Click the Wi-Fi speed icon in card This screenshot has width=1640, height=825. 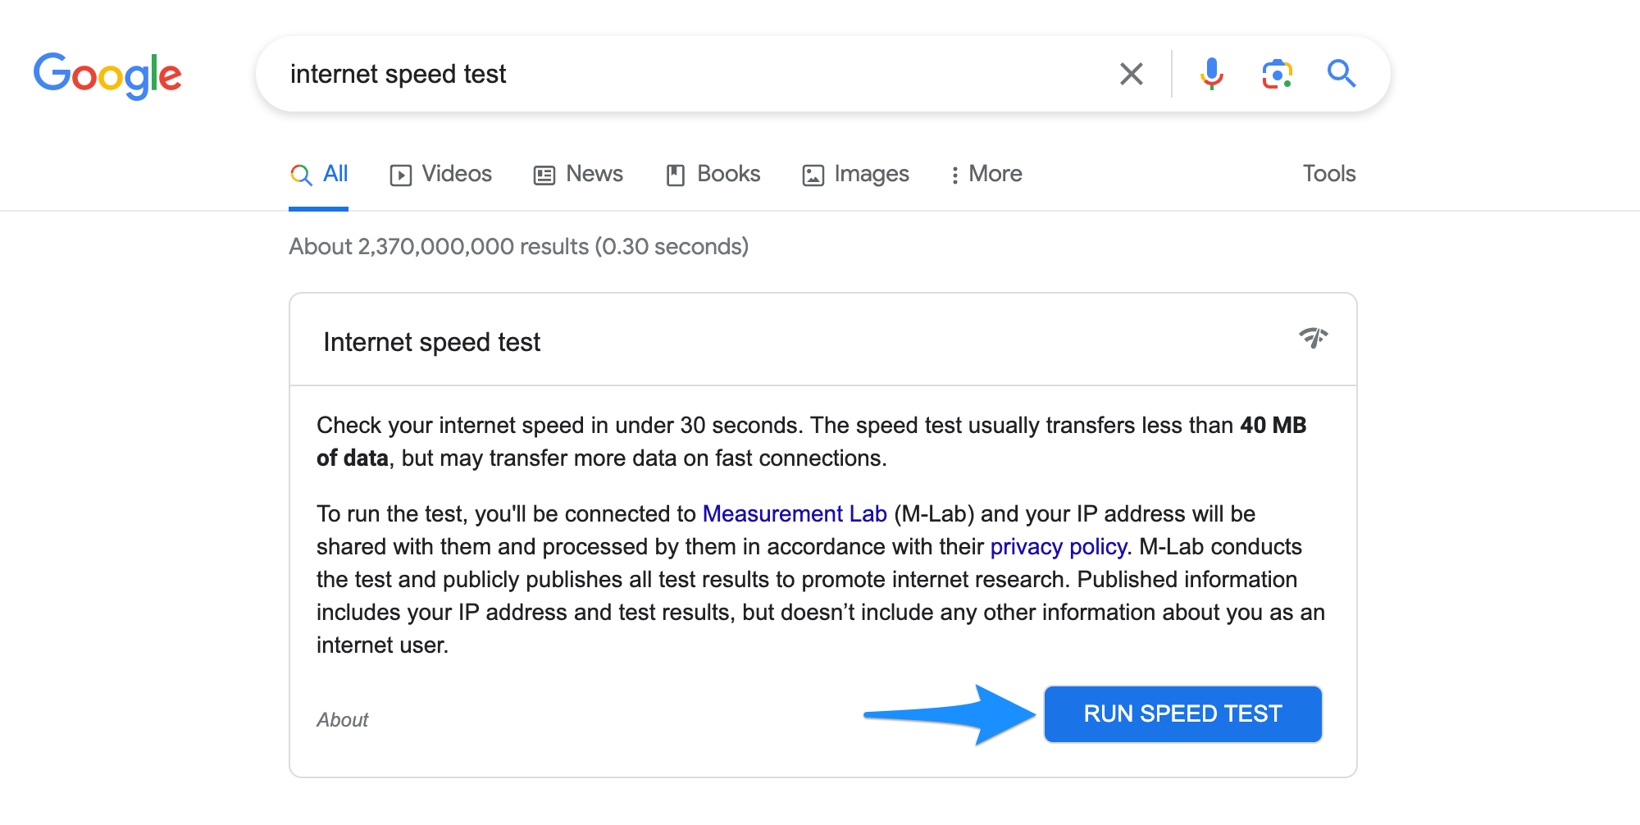click(1313, 338)
